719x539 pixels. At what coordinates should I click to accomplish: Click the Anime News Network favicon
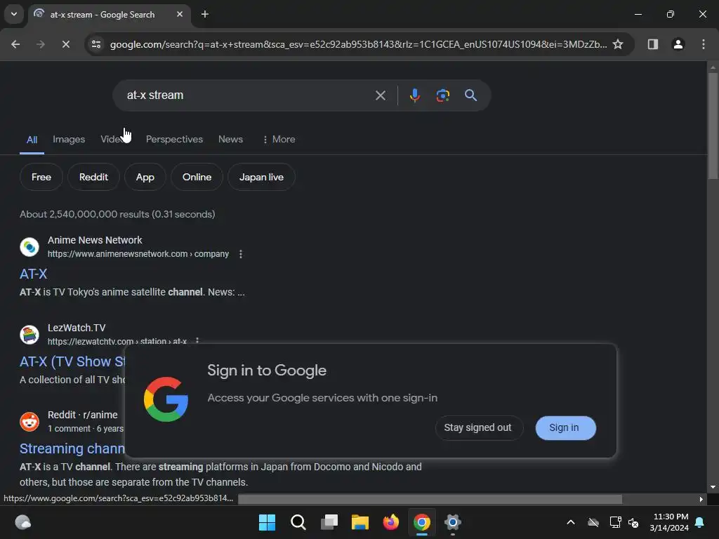pyautogui.click(x=29, y=247)
